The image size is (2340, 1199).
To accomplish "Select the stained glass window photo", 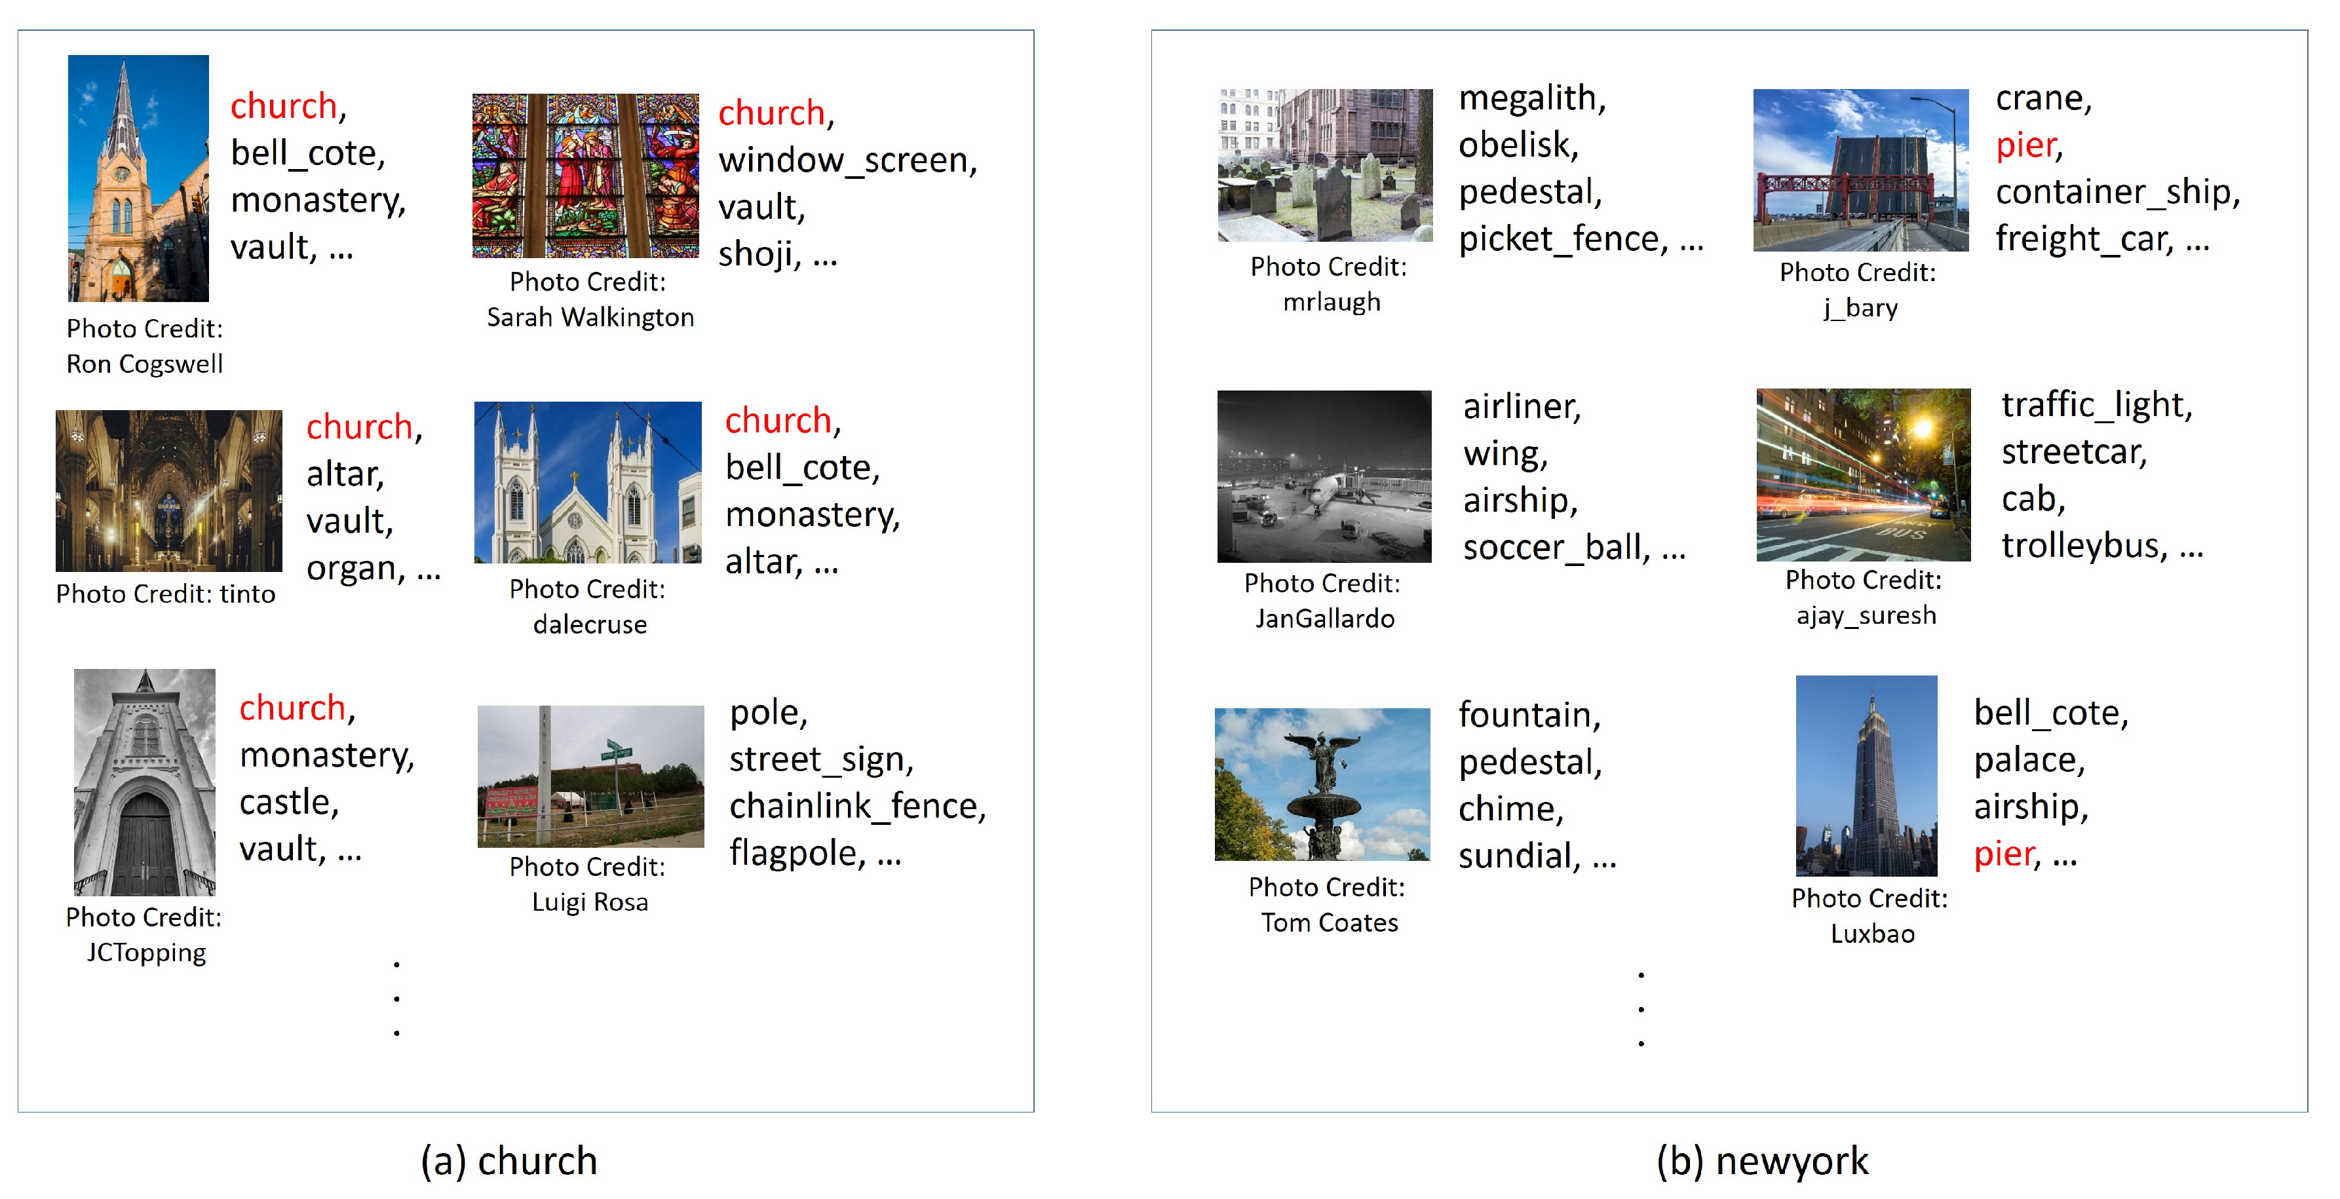I will 585,176.
